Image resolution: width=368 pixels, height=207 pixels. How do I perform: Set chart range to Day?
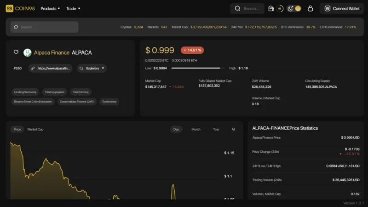[176, 129]
